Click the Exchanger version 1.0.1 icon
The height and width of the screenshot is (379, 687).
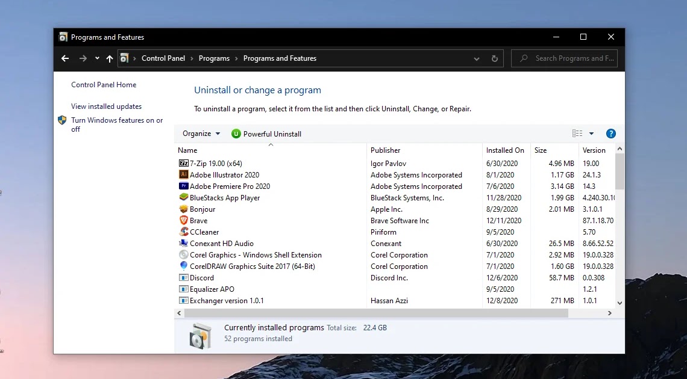[x=184, y=300]
